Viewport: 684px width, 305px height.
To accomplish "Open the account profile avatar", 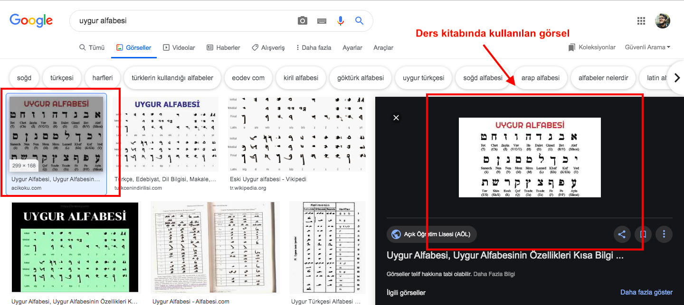I will coord(663,21).
